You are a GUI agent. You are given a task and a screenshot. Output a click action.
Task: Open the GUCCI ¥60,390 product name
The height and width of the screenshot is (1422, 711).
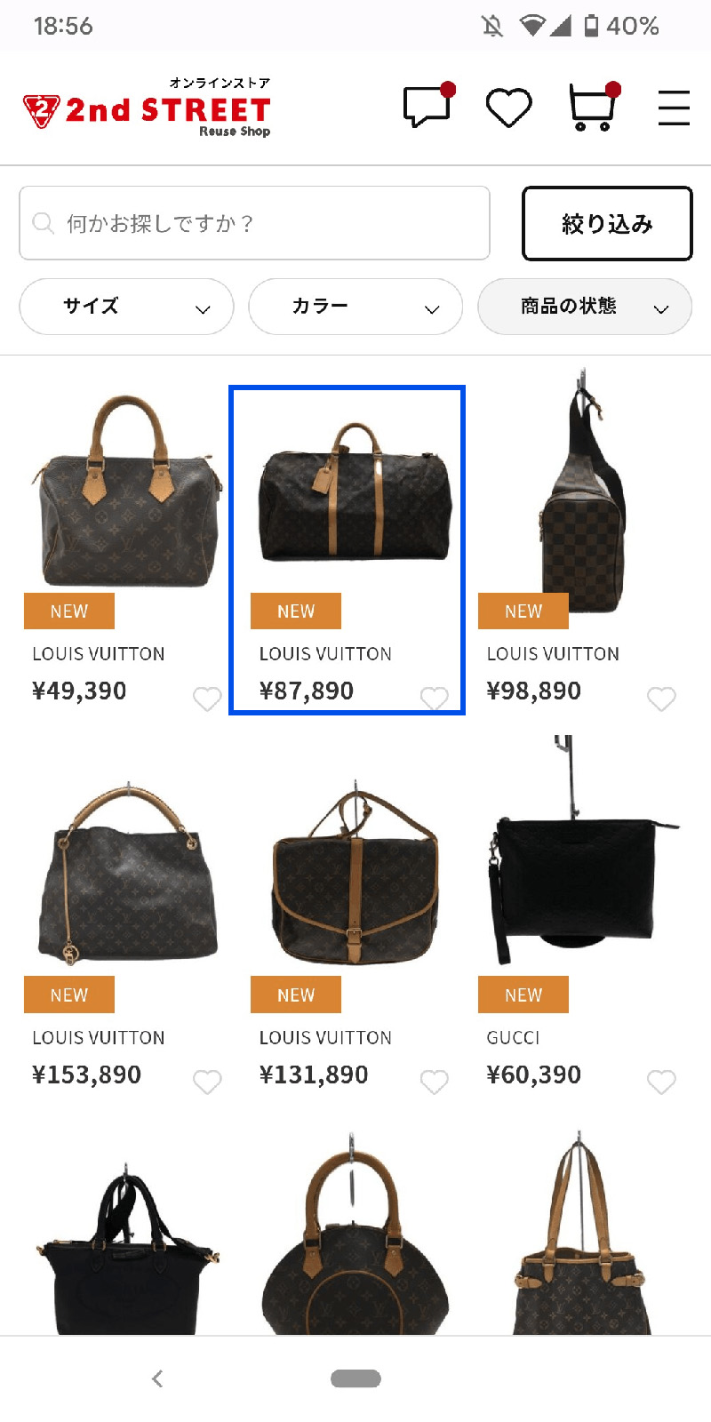pos(513,1037)
